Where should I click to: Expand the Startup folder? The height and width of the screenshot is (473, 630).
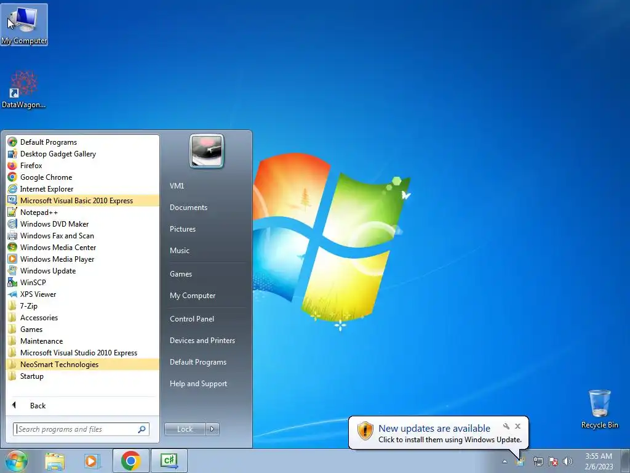tap(82, 376)
